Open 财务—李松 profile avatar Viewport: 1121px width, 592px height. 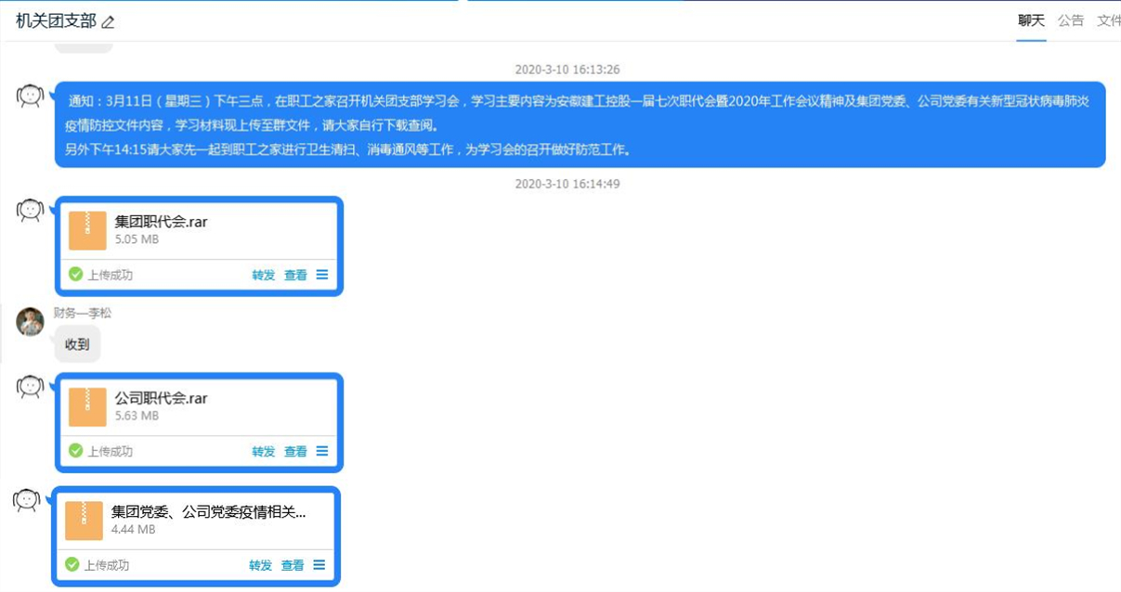click(31, 322)
